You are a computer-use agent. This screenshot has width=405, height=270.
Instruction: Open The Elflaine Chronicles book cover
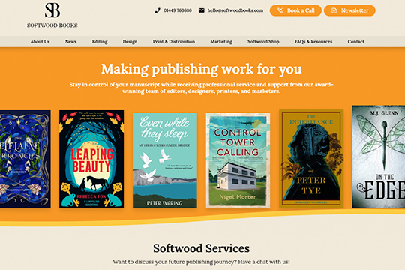click(25, 159)
